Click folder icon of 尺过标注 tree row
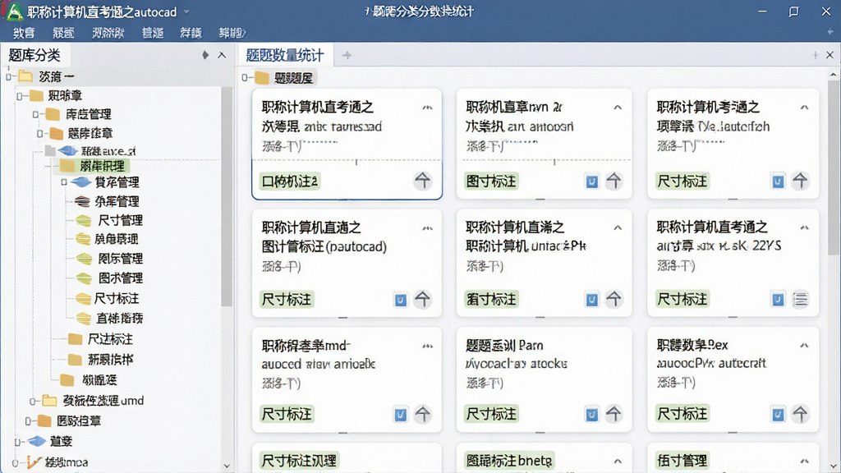The height and width of the screenshot is (473, 841). point(75,339)
